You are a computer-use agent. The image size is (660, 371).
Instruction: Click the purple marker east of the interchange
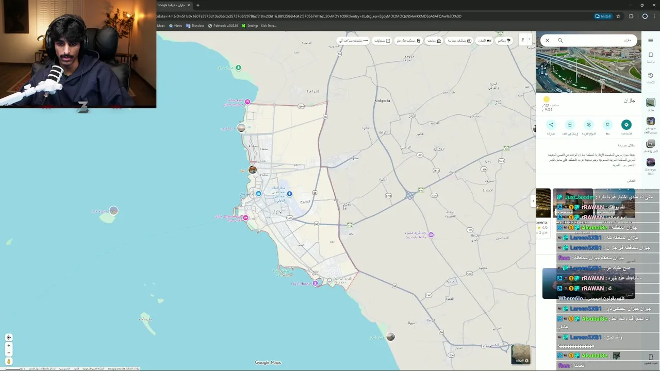[431, 235]
